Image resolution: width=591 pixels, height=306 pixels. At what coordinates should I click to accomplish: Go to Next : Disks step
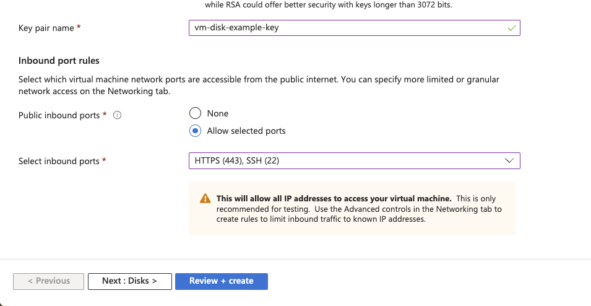[x=130, y=281]
